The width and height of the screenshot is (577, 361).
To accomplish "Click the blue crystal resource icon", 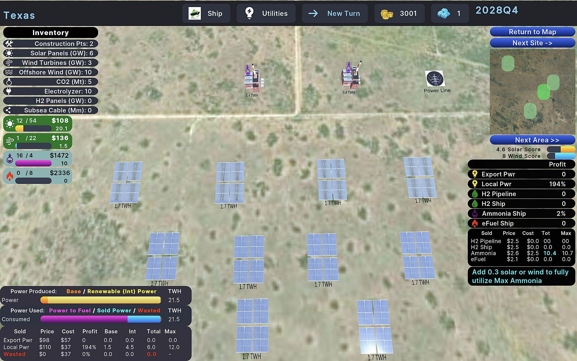I will (x=443, y=14).
